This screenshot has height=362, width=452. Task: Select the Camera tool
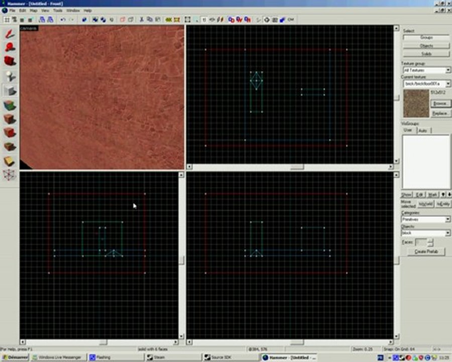click(10, 61)
